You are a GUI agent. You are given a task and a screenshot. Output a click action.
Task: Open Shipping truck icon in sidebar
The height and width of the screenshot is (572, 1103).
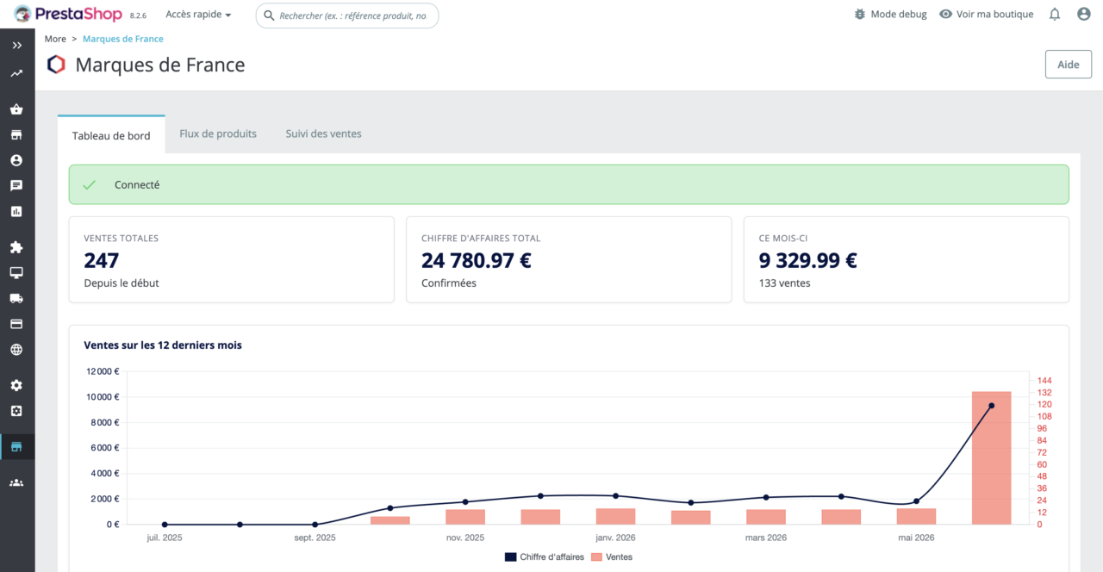[x=16, y=298]
